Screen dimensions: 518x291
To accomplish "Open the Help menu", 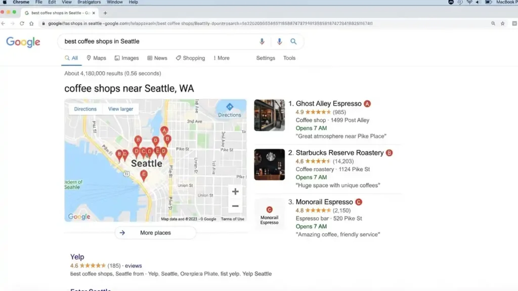I will (133, 3).
